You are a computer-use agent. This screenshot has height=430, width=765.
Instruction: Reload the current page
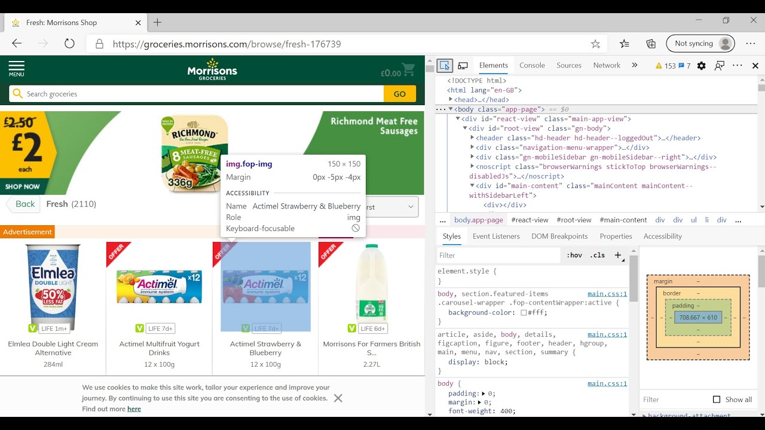tap(69, 44)
